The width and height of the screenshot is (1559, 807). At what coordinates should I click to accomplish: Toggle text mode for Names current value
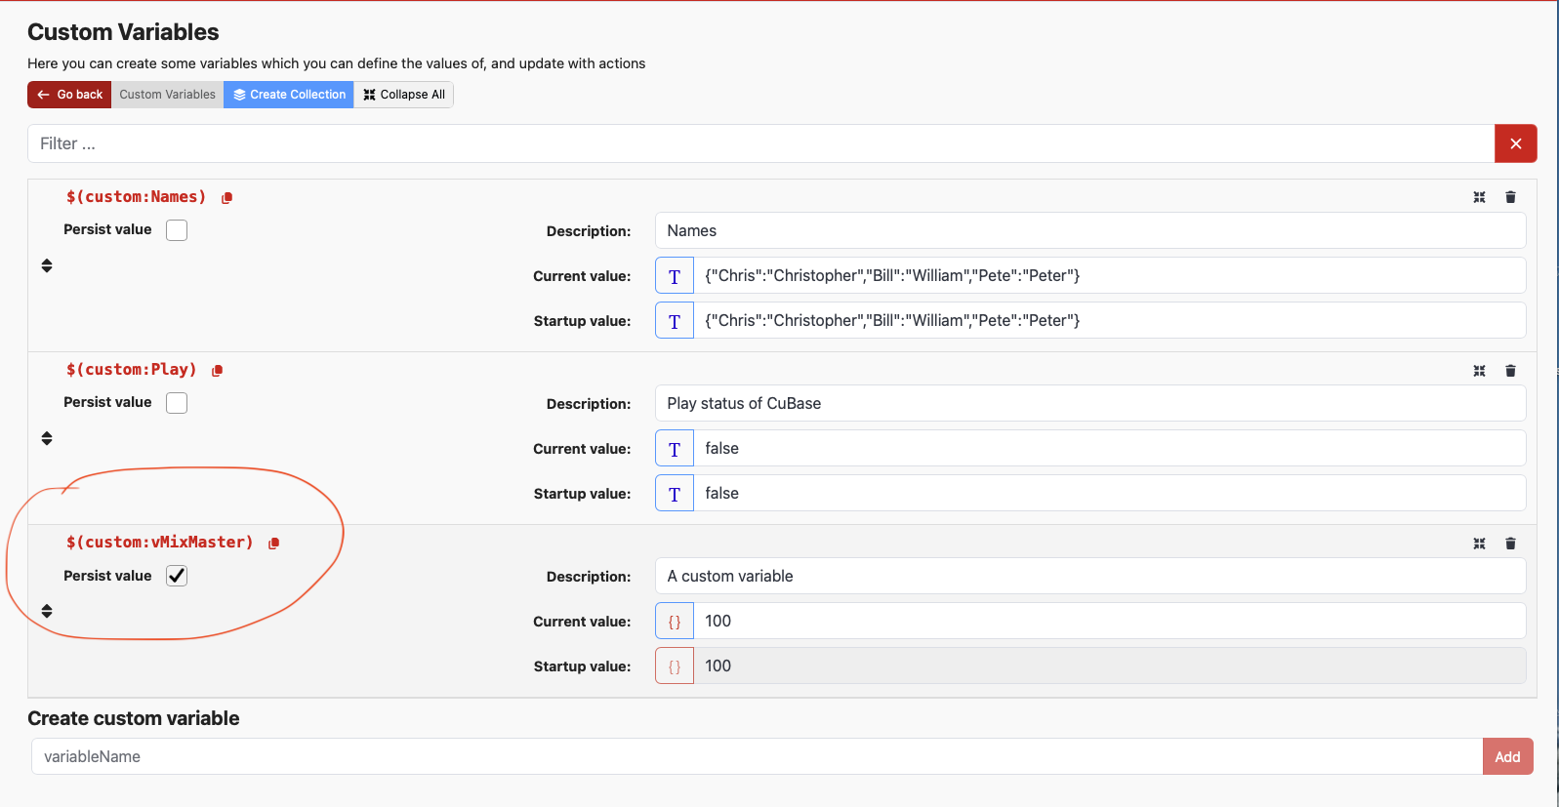pyautogui.click(x=675, y=276)
